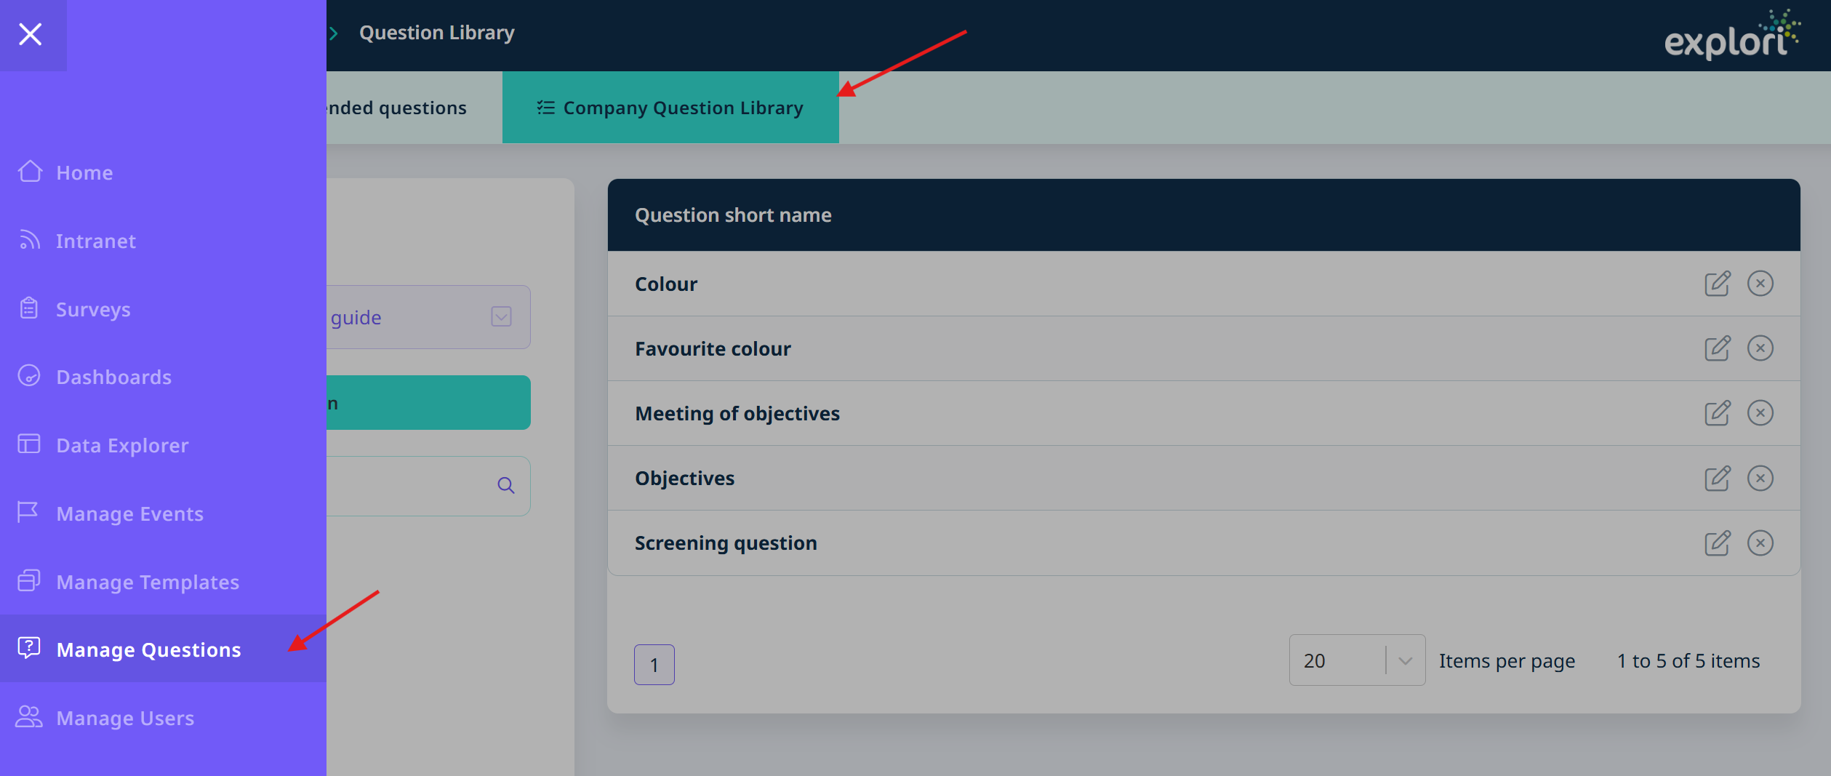The width and height of the screenshot is (1831, 776).
Task: Edit the Screening question entry
Action: (1717, 543)
